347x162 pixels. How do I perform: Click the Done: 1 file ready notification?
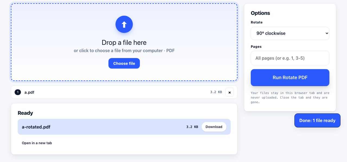[x=317, y=120]
